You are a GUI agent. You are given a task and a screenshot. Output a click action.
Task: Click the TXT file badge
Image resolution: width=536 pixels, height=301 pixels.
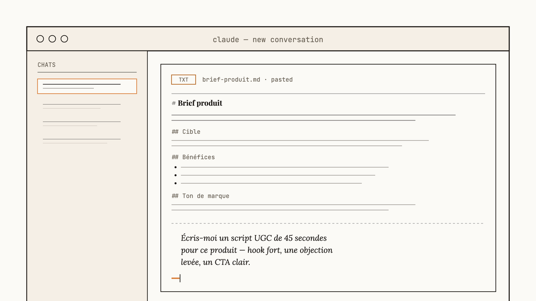coord(184,80)
